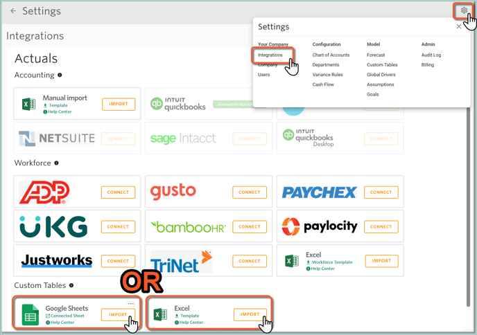This screenshot has width=477, height=335.
Task: Open Variance Rules
Action: (327, 75)
